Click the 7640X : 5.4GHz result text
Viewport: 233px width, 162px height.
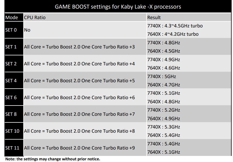click(164, 135)
